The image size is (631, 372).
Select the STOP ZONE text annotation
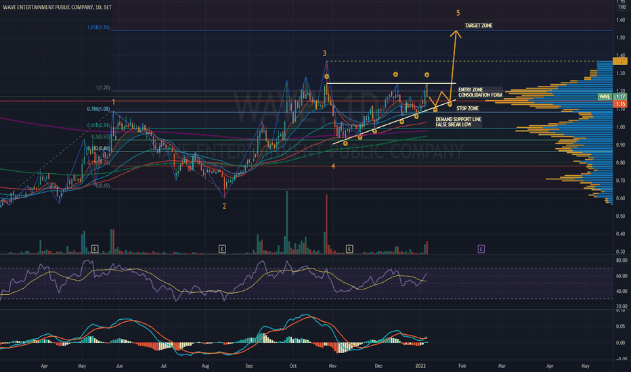[x=467, y=109]
